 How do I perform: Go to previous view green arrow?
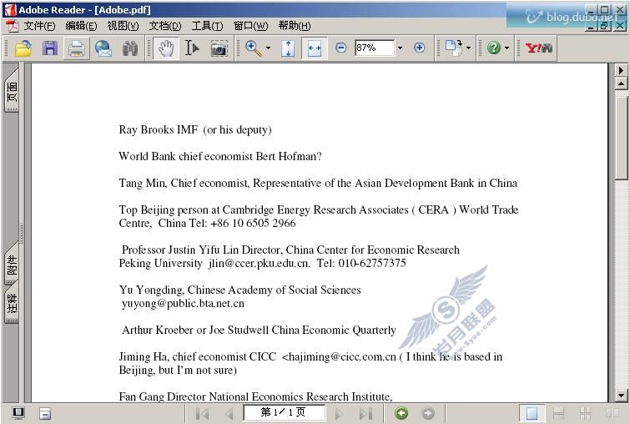tap(401, 413)
